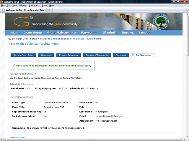
Task: Click the Schedule Information heading
Action: [x=22, y=84]
